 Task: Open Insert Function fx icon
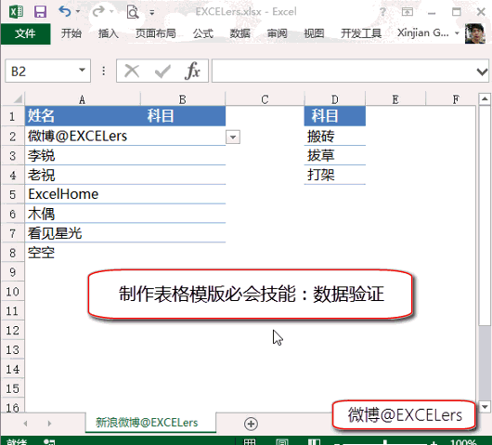(x=192, y=71)
